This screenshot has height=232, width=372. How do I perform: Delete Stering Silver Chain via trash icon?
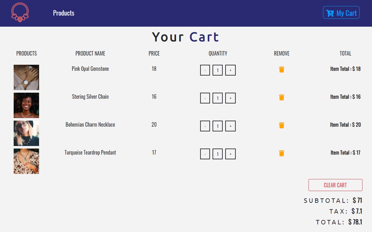click(281, 97)
